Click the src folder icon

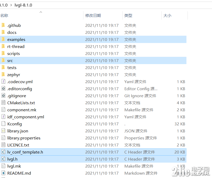(x=3, y=60)
